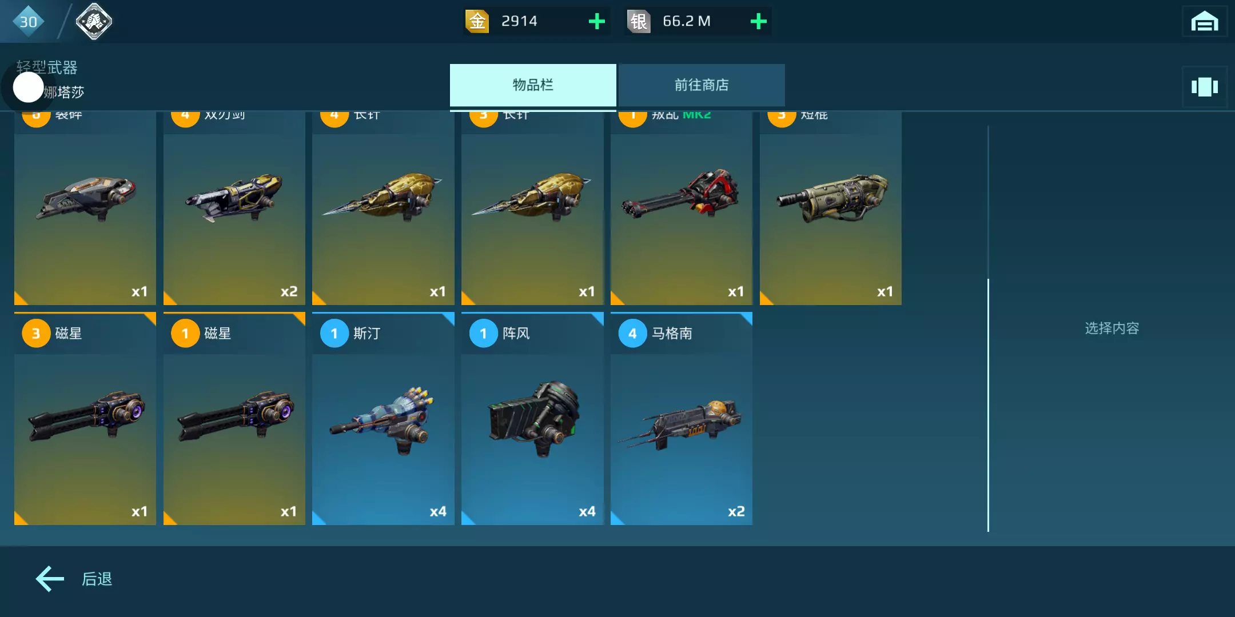Click the back arrow icon

(x=50, y=579)
